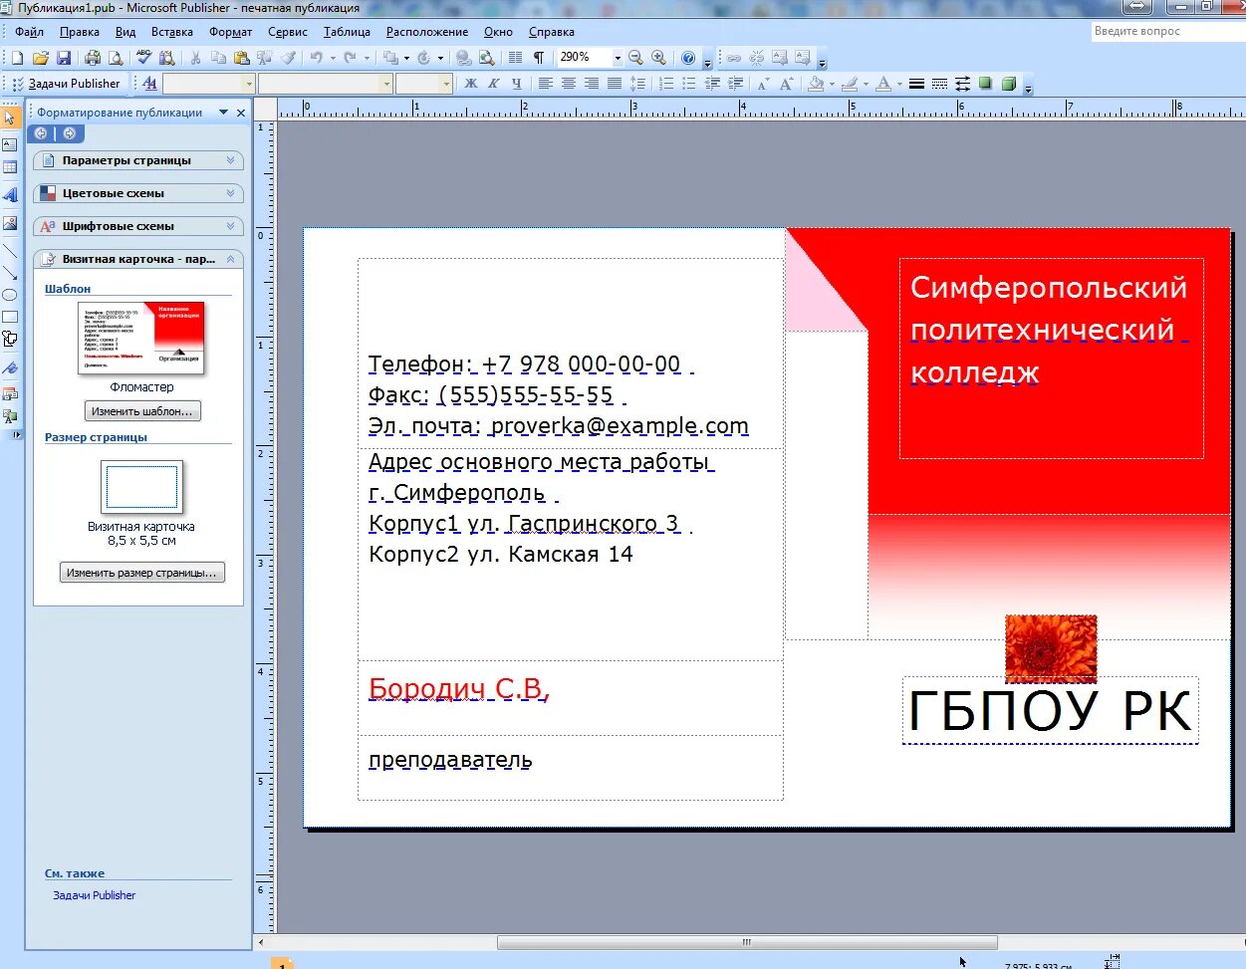Run the spelling check (ABC icon)
The height and width of the screenshot is (969, 1246).
pos(144,58)
